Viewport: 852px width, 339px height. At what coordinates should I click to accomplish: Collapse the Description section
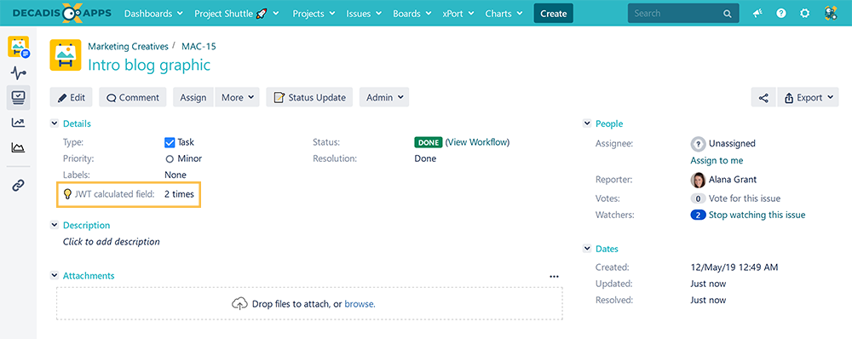55,225
